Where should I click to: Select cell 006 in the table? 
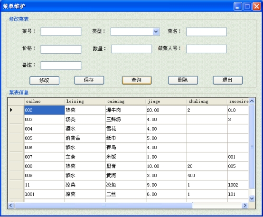coord(45,148)
